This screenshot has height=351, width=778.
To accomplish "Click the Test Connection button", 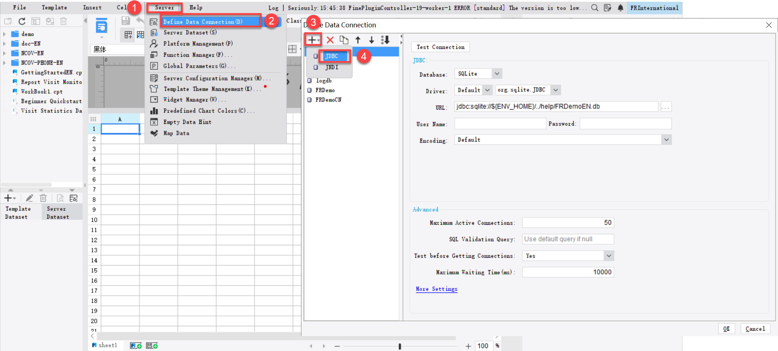I will pyautogui.click(x=440, y=47).
